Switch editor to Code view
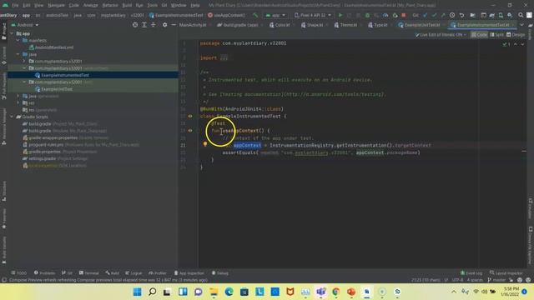Screen dimensions: 534x300 tap(479, 35)
